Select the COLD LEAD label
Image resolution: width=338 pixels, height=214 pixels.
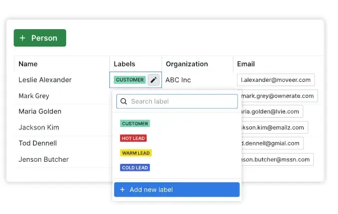[135, 167]
